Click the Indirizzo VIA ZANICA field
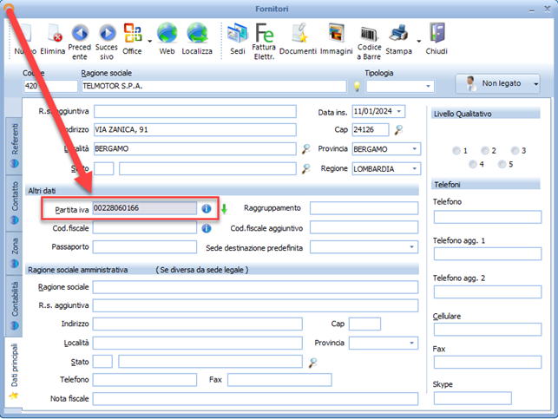The height and width of the screenshot is (419, 558). pyautogui.click(x=195, y=130)
